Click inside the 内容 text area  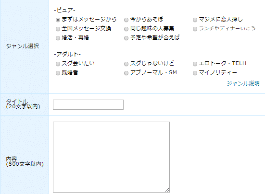(111, 157)
